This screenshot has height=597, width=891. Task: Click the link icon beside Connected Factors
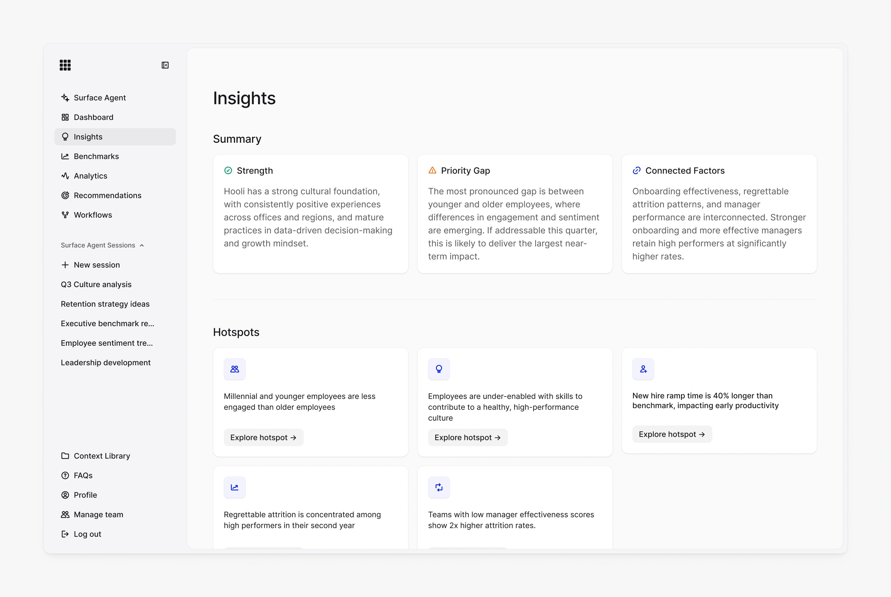click(x=637, y=171)
